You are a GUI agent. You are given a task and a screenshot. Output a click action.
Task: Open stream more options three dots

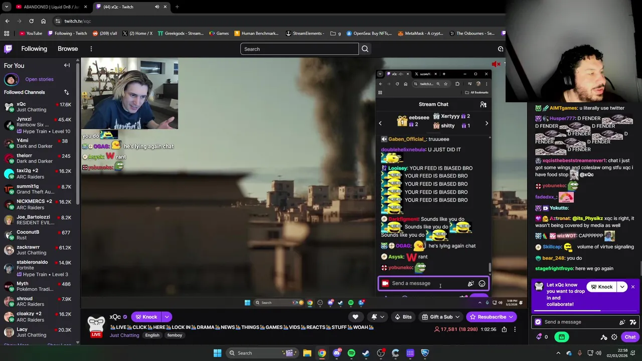point(515,329)
